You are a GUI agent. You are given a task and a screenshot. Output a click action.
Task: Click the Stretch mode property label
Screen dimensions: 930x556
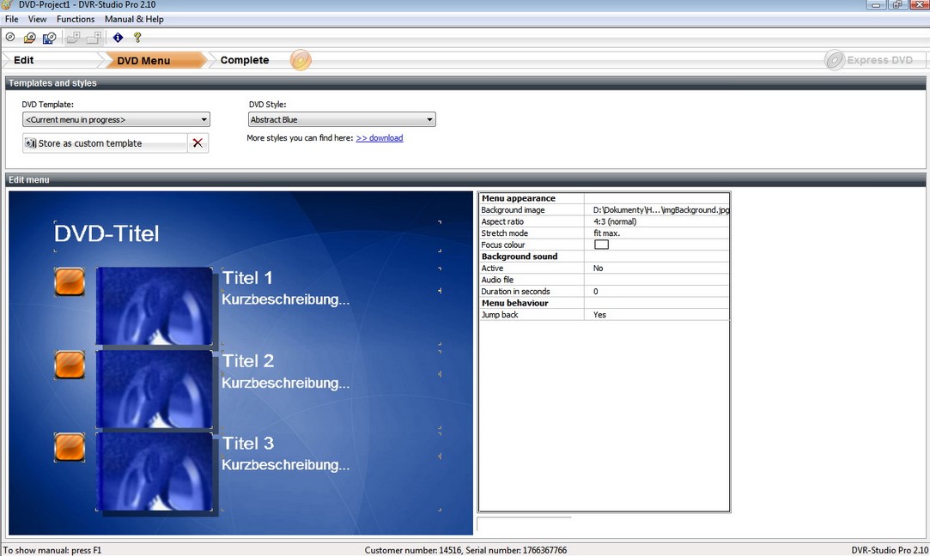pos(505,233)
